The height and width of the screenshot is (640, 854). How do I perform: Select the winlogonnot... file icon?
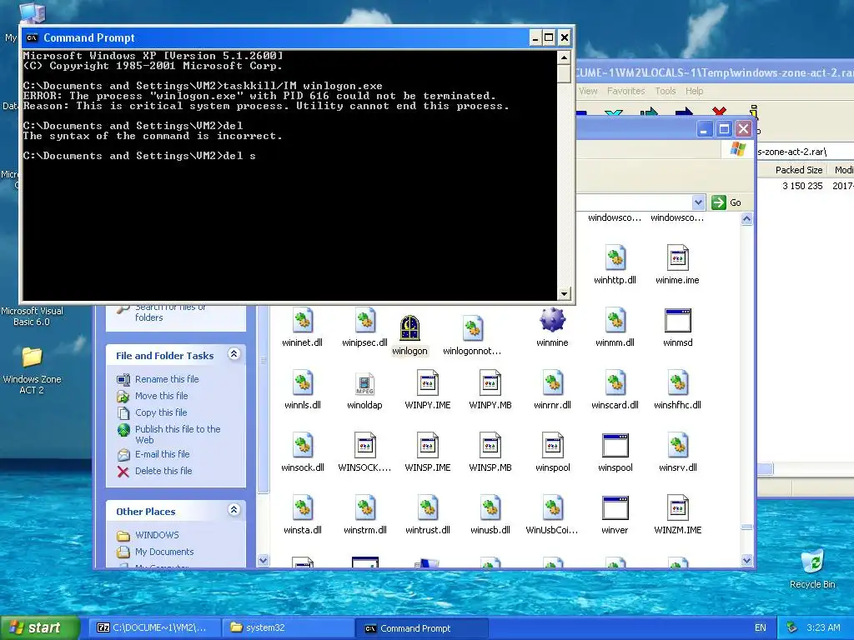click(472, 328)
